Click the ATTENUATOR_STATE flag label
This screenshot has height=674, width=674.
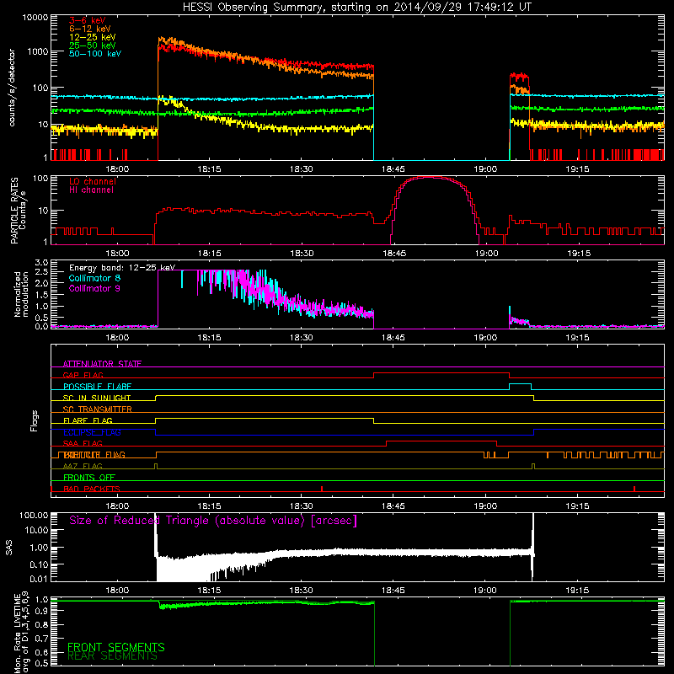point(102,364)
